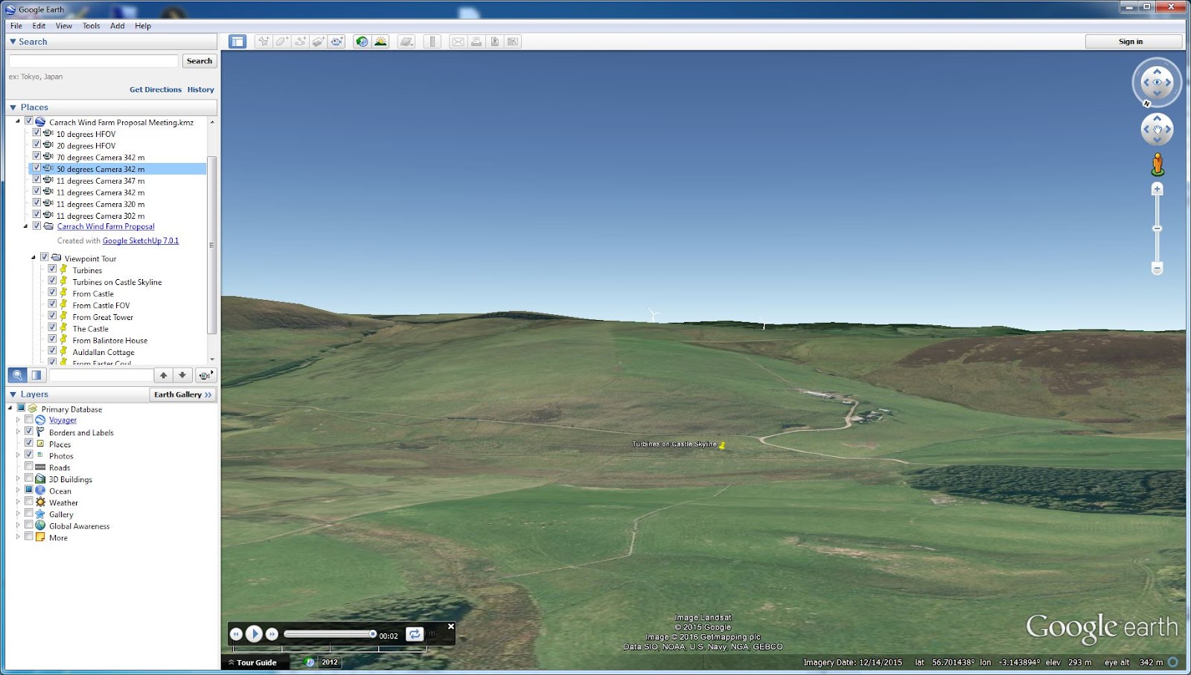The width and height of the screenshot is (1191, 675).
Task: Show sunlight across the landscape
Action: [380, 42]
